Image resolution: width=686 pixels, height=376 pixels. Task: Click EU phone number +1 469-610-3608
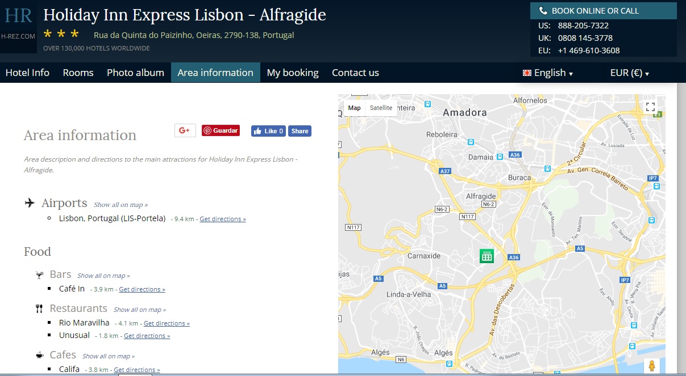coord(589,50)
